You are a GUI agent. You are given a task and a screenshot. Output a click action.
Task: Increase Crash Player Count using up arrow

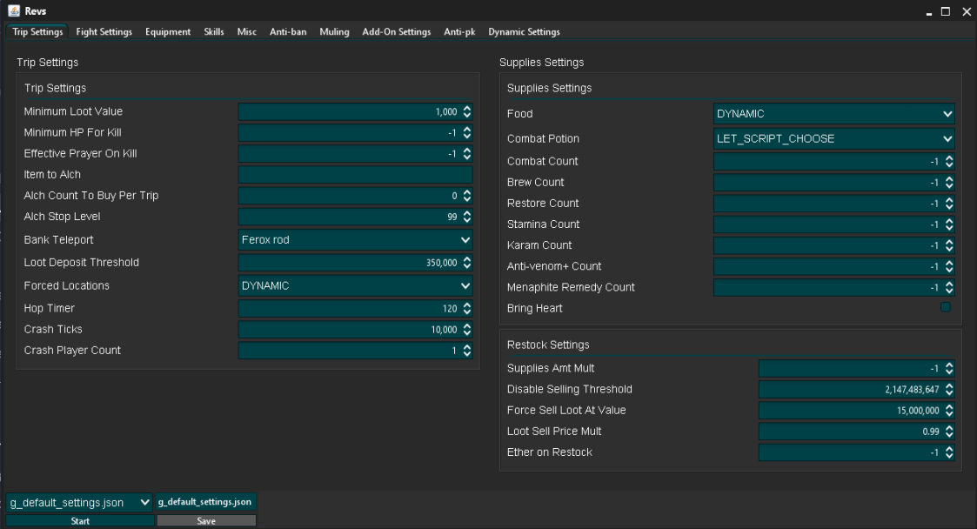click(x=466, y=346)
